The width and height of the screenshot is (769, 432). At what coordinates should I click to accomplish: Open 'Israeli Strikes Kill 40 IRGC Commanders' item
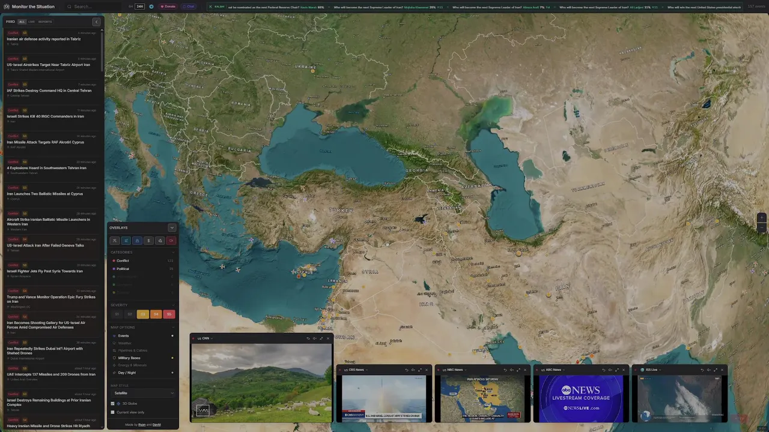(50, 116)
